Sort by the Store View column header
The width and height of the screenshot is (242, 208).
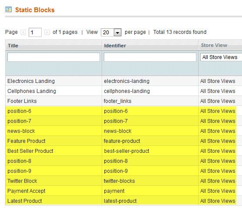[214, 45]
